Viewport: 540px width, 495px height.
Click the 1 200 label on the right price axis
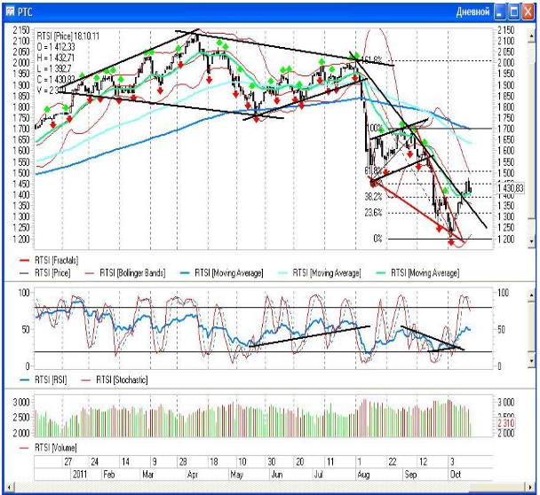tap(506, 239)
